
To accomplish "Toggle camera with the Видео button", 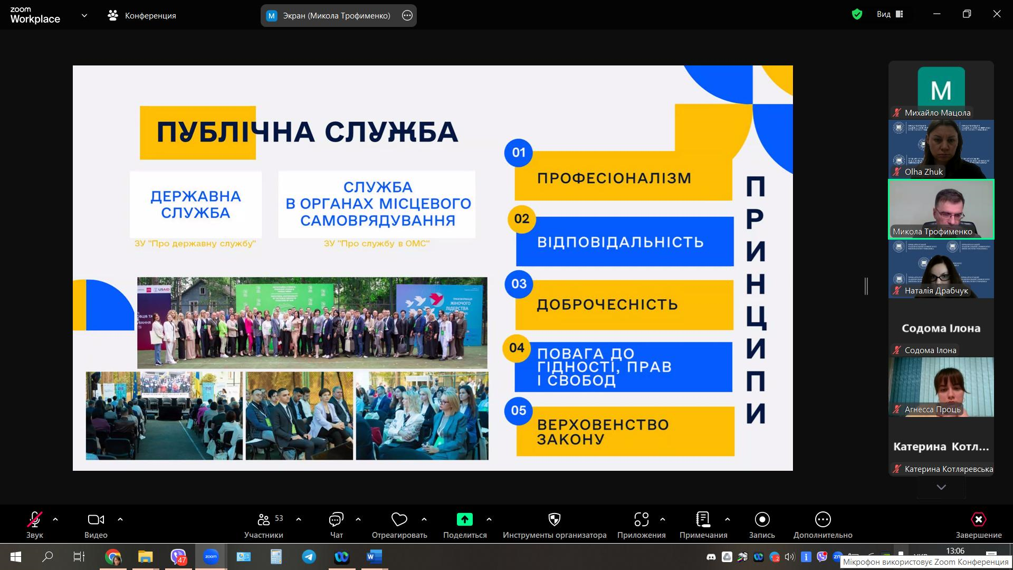I will pos(95,520).
